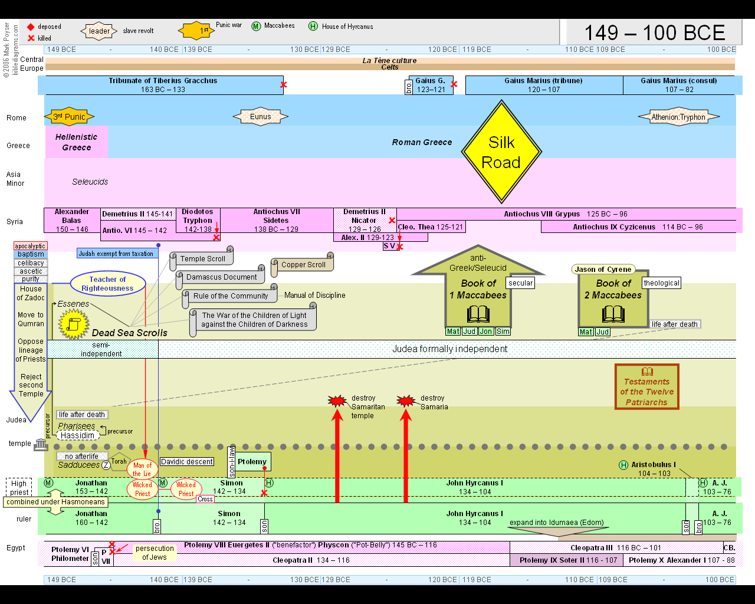Click the open book icon under 1 Maccabees
This screenshot has height=604, width=755.
click(x=478, y=314)
